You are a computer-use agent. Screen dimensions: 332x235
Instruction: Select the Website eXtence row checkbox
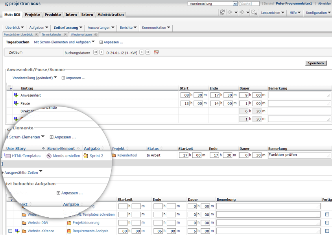10,231
